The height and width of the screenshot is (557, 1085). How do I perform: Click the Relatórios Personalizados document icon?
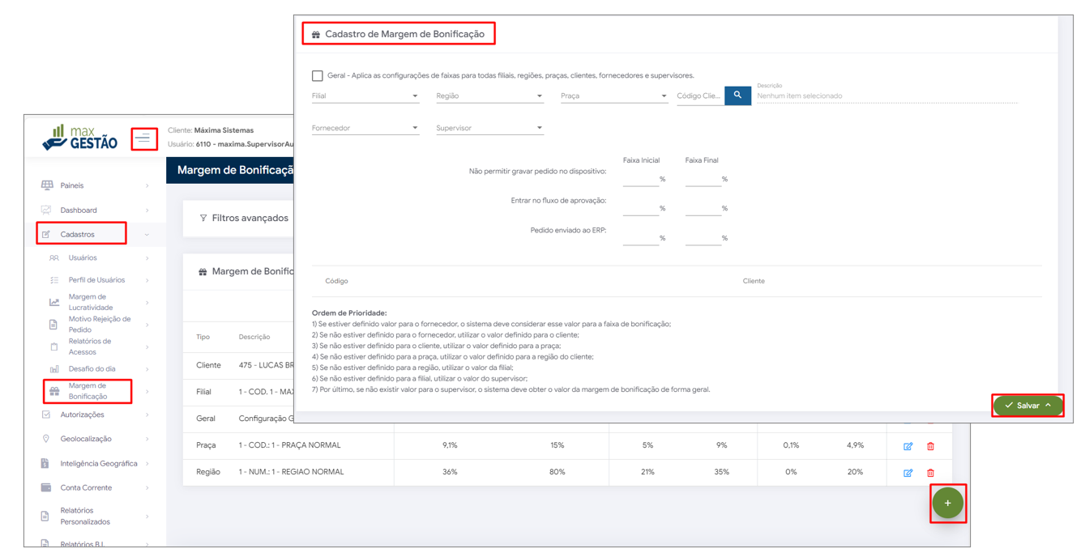coord(45,516)
